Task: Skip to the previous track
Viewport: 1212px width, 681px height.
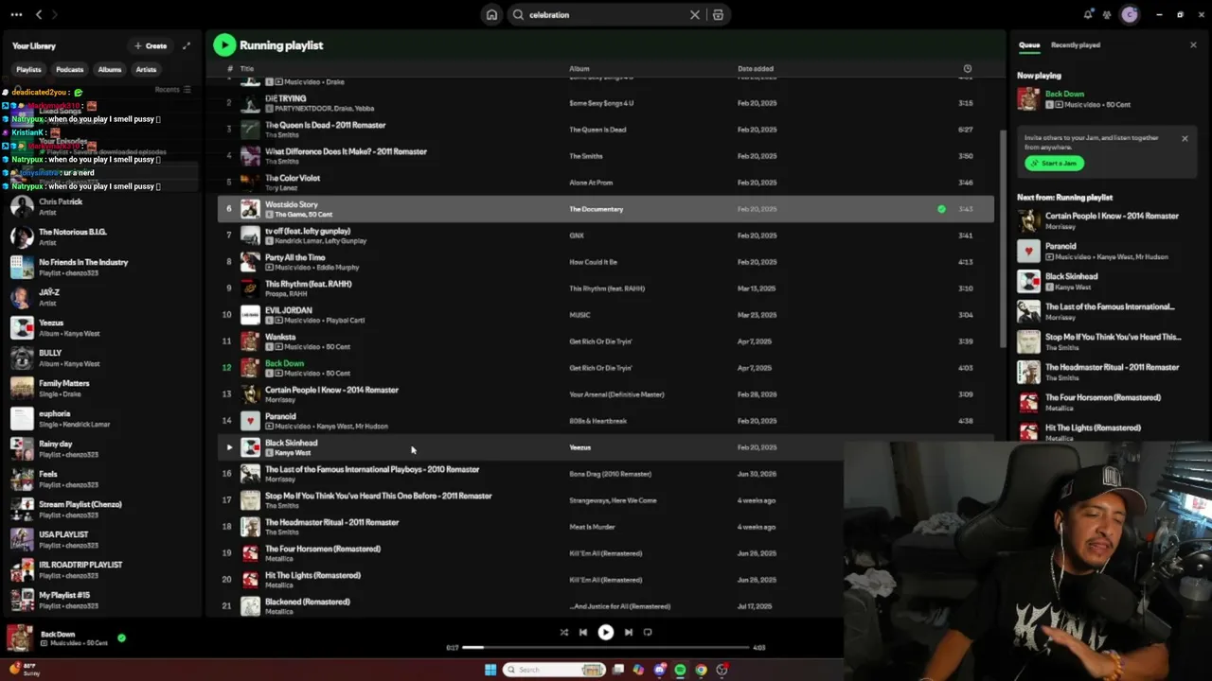Action: click(583, 632)
